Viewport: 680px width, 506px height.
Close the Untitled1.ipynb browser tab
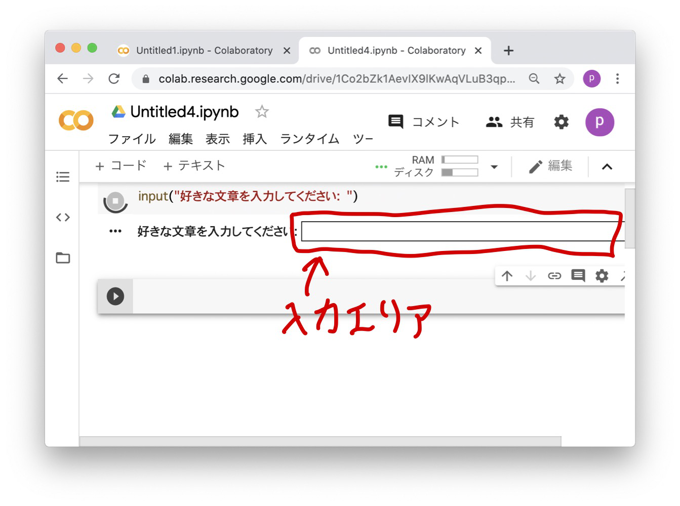287,51
